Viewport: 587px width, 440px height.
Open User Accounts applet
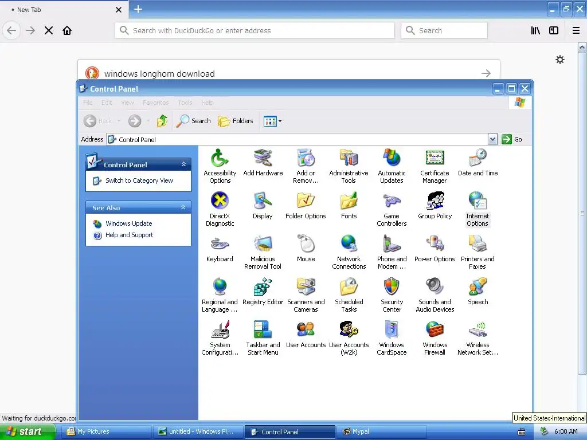[306, 335]
